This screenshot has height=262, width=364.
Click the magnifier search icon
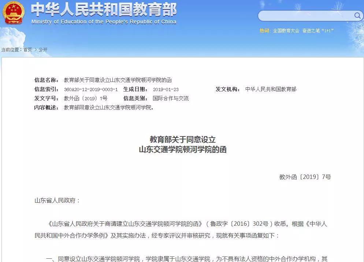(x=357, y=15)
